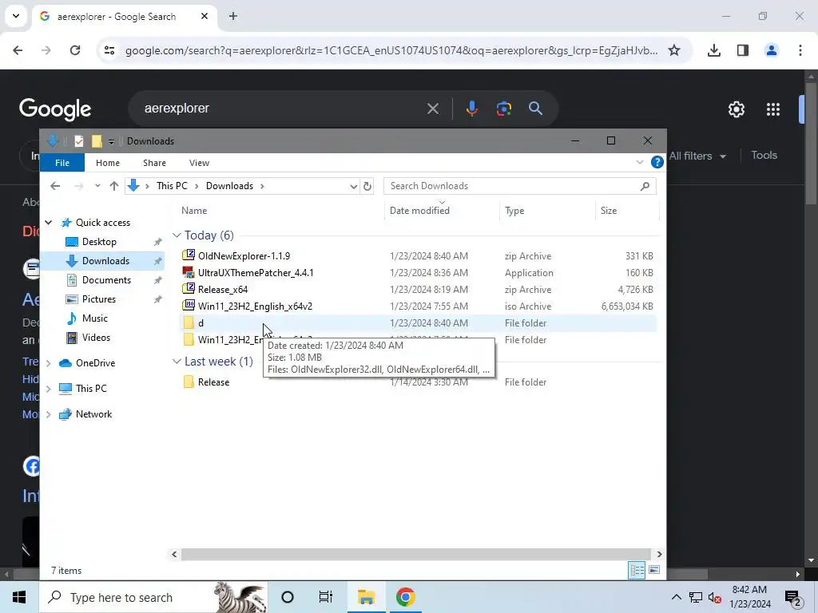Open the File ribbon tab

tap(62, 163)
